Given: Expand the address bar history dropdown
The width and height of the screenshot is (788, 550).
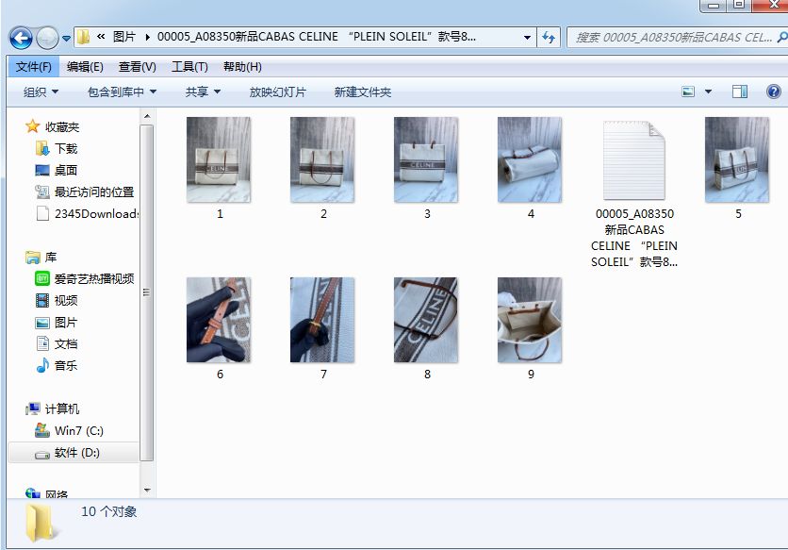Looking at the screenshot, I should click(x=527, y=37).
